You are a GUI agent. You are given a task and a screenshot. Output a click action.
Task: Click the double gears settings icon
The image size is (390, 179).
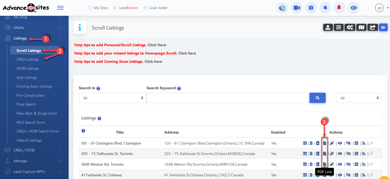(350, 27)
